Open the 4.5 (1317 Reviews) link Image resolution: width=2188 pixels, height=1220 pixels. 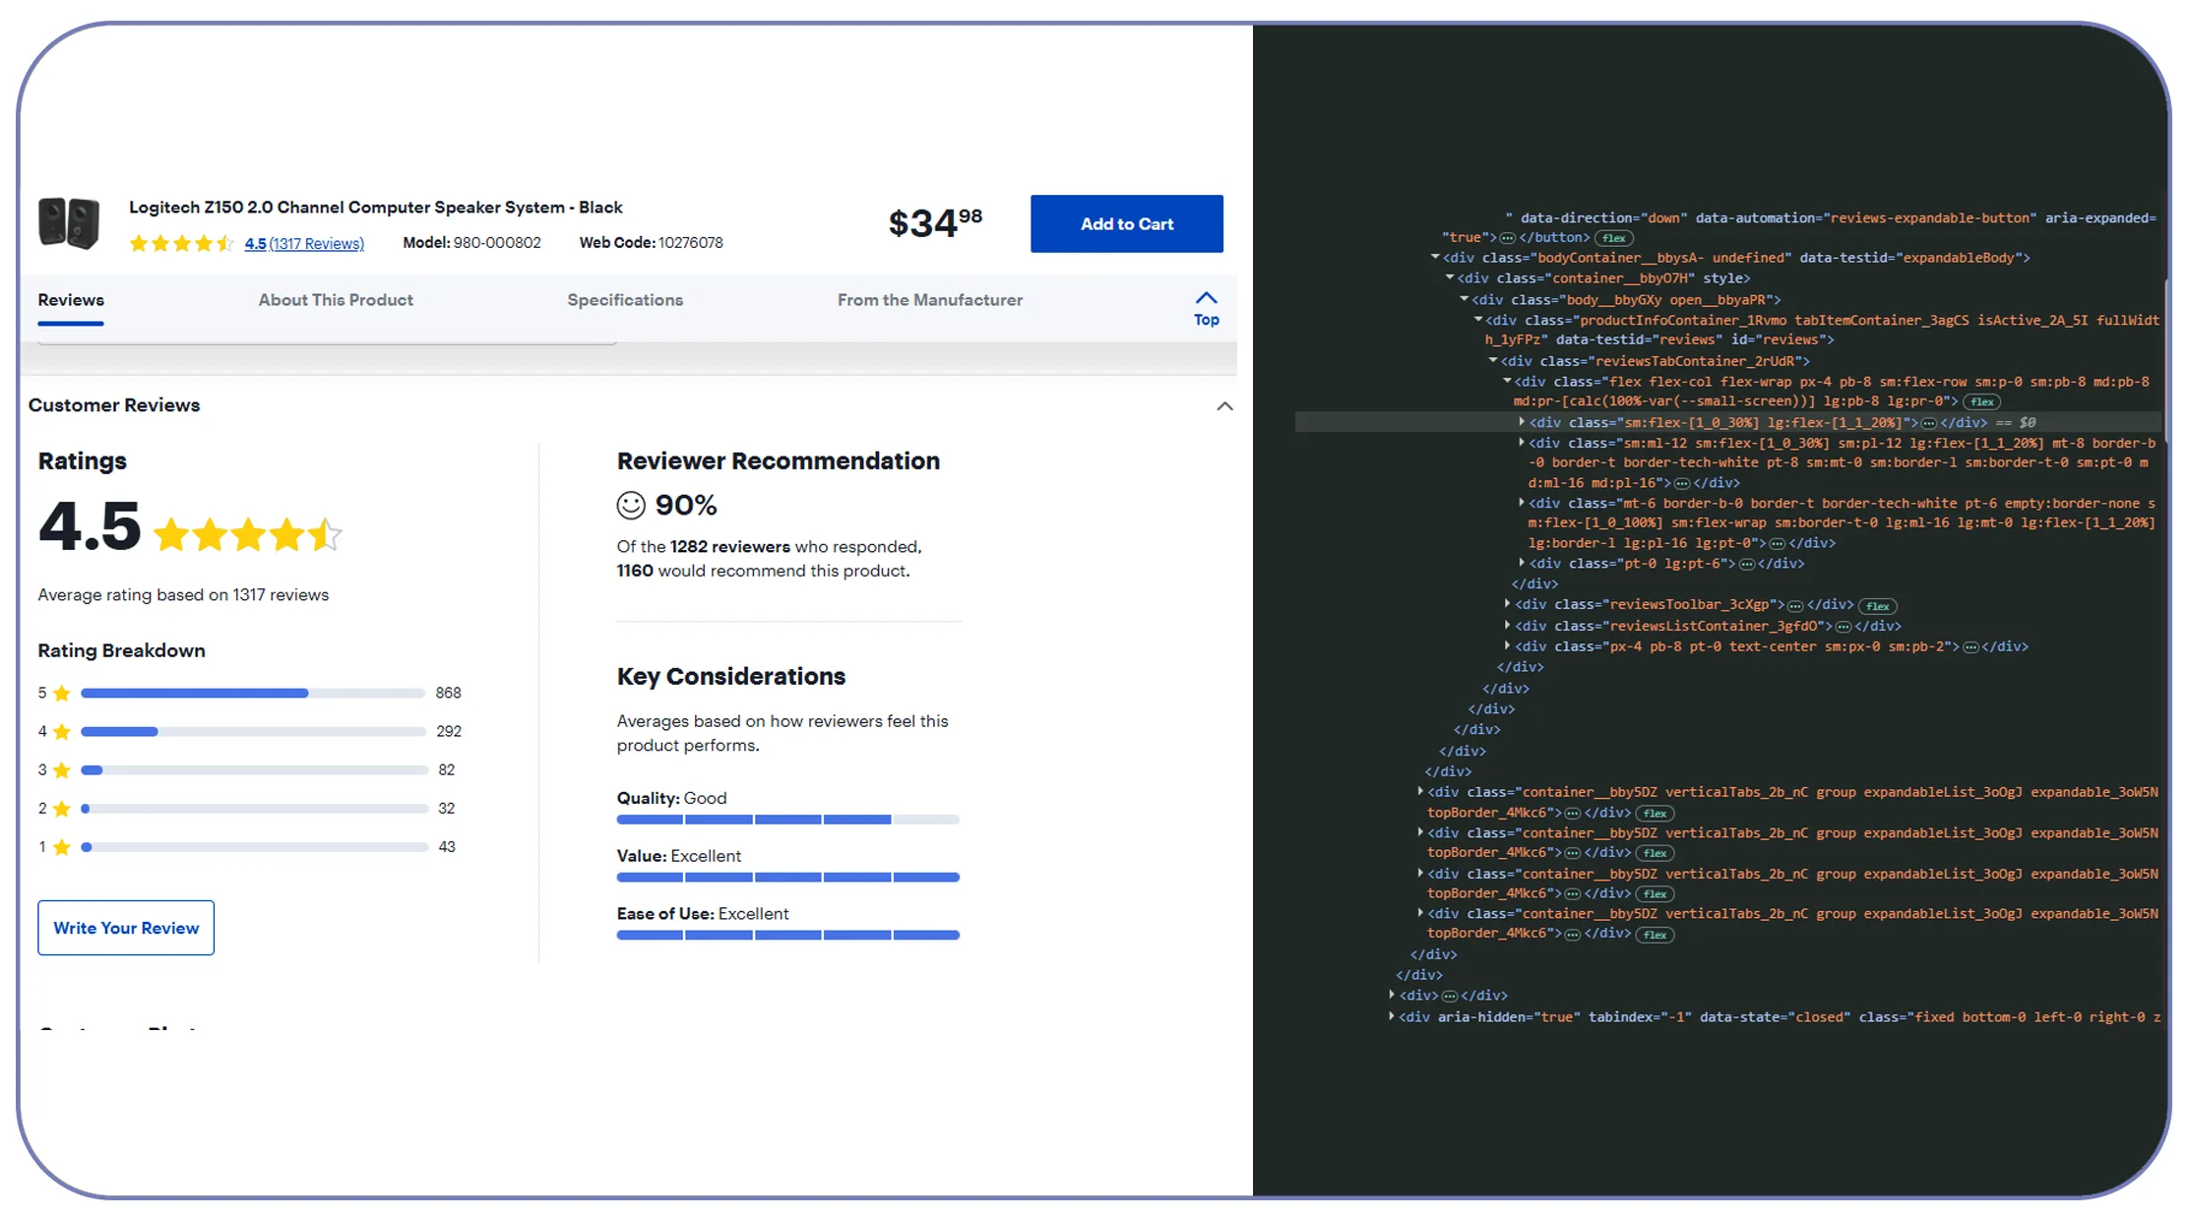[x=304, y=243]
